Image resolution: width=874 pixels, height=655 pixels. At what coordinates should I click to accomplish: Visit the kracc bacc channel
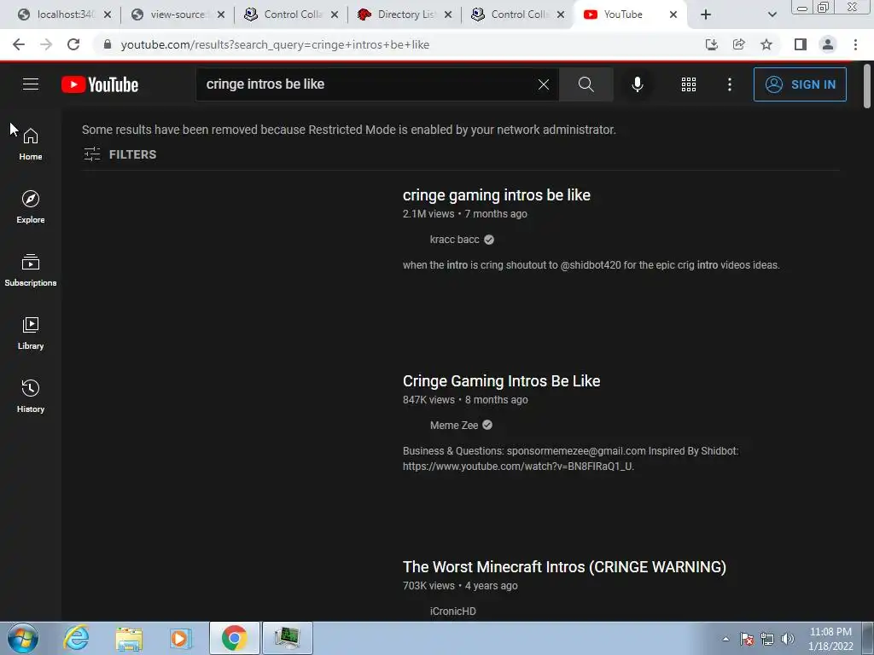(454, 240)
